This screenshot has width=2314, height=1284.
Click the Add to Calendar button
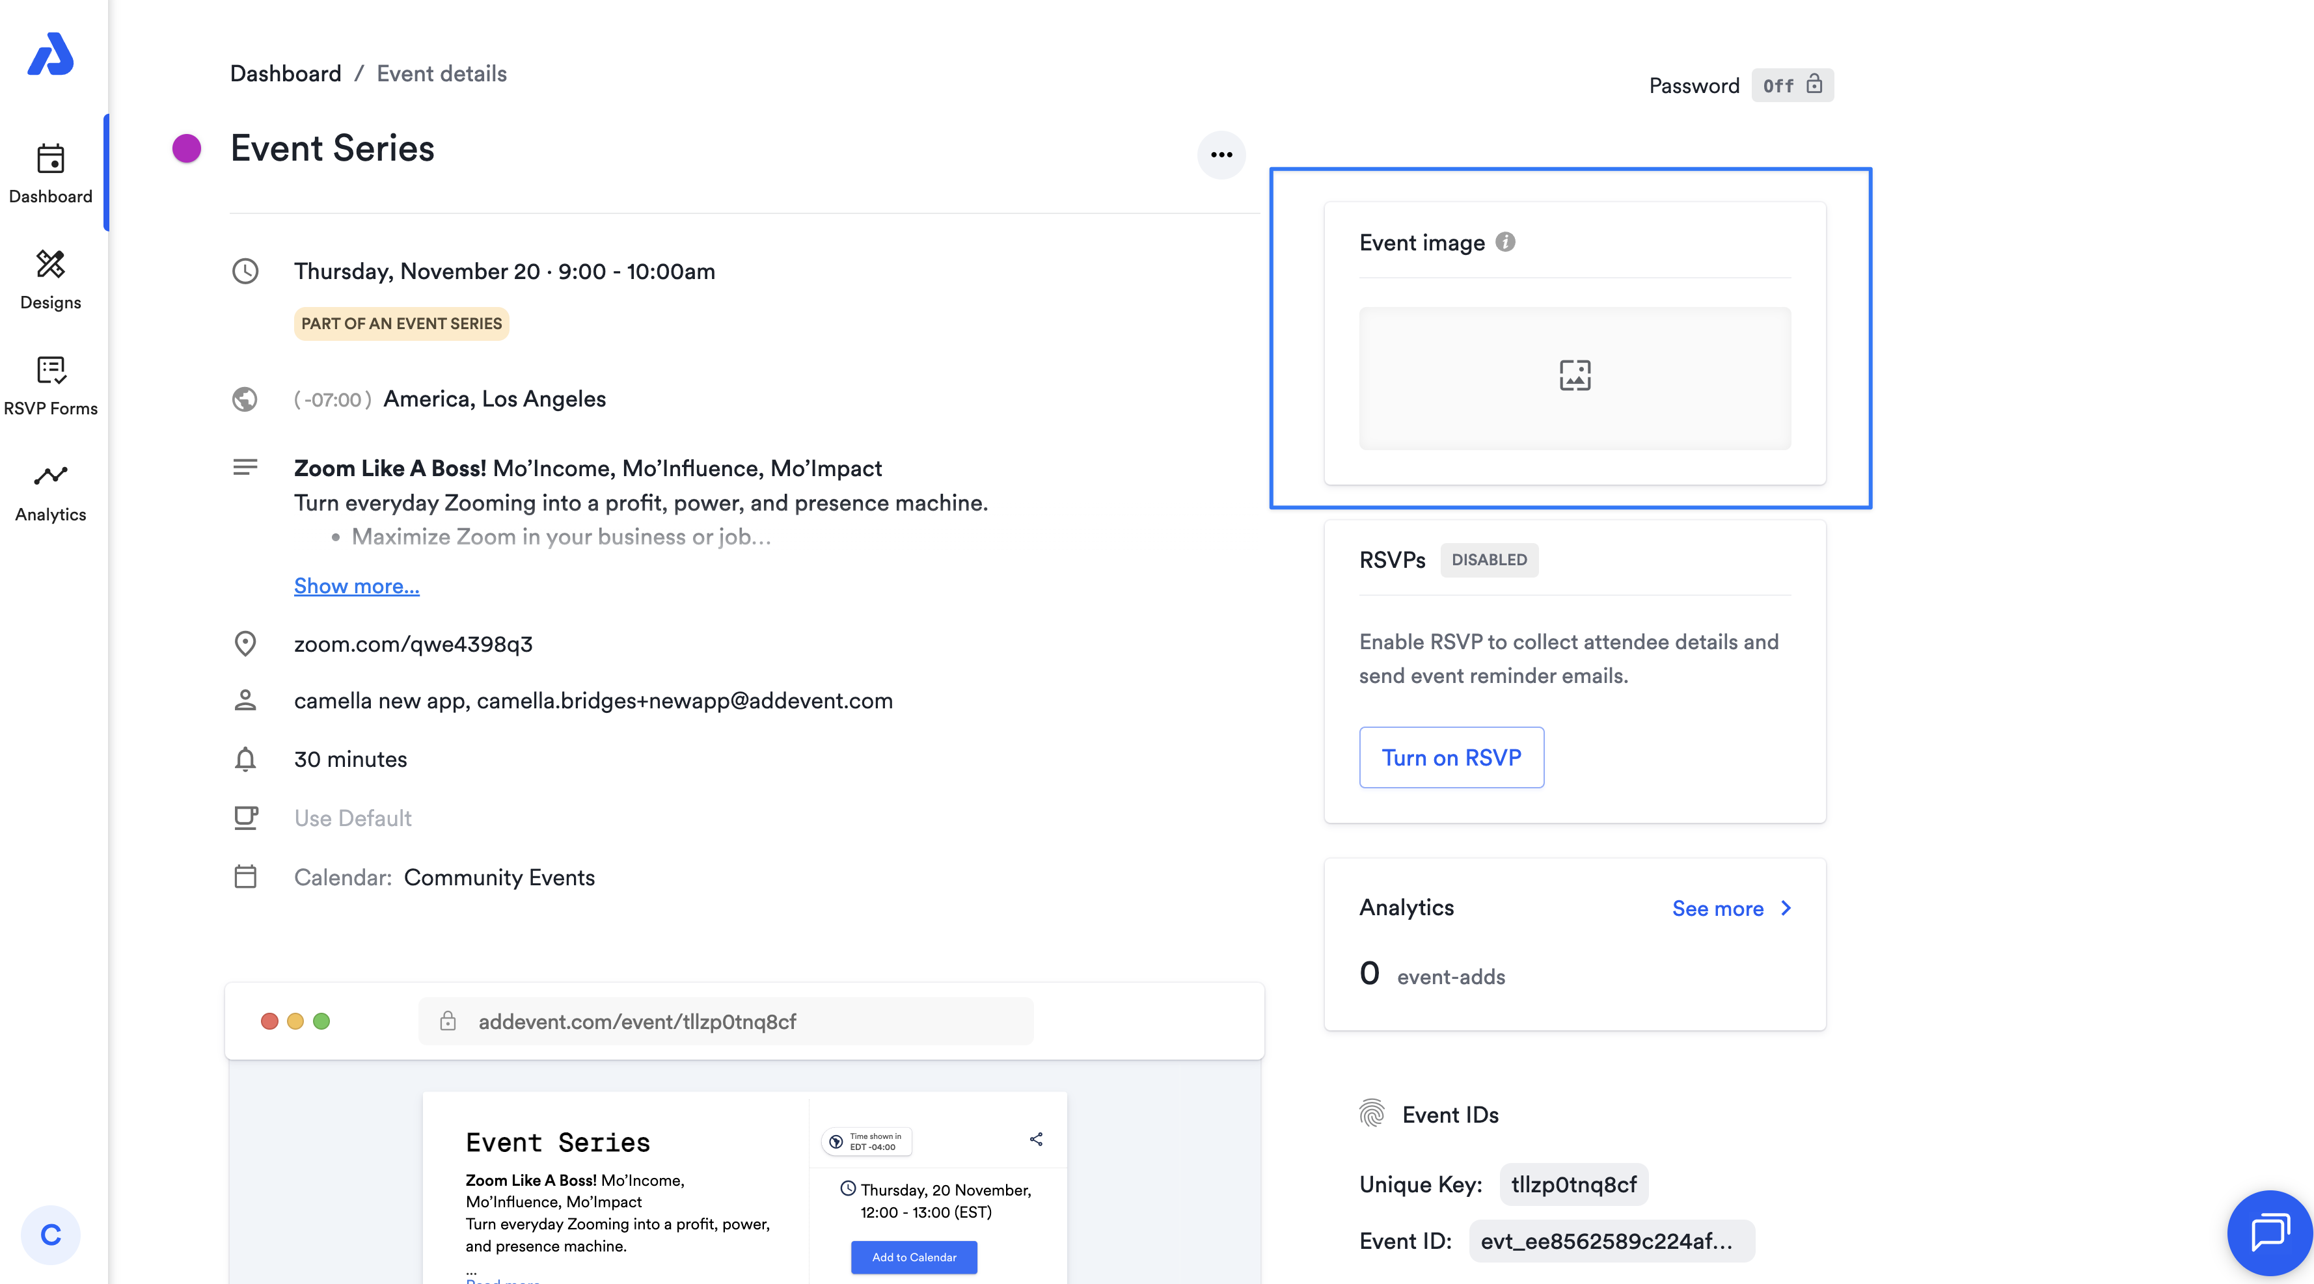coord(914,1257)
